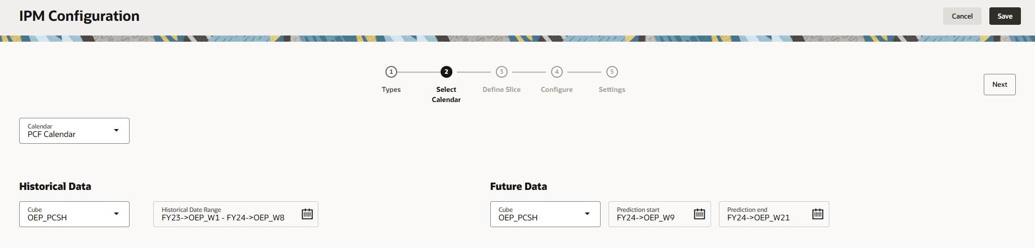Click the Prediction start field value
This screenshot has width=1035, height=248.
[x=646, y=218]
